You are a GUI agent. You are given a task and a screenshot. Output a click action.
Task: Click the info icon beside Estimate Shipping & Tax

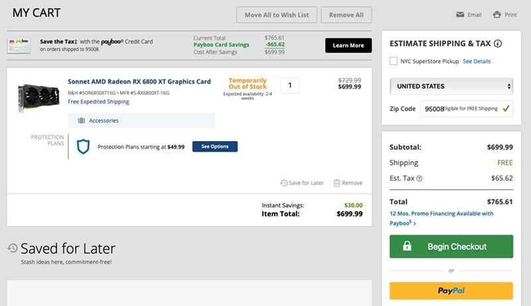pyautogui.click(x=498, y=44)
